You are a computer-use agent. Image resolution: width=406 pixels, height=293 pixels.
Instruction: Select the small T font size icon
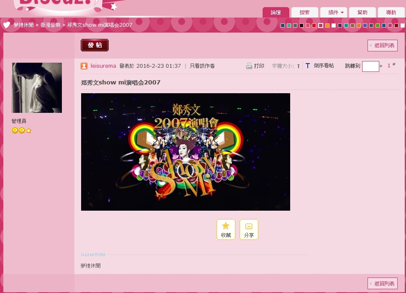pyautogui.click(x=298, y=66)
